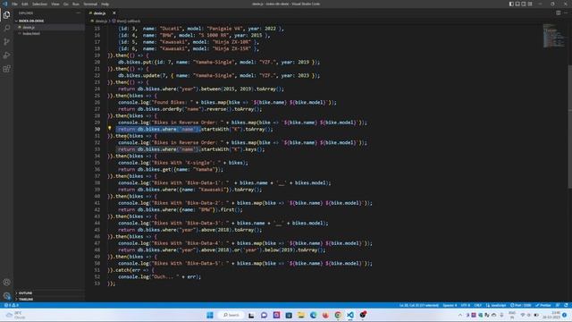
Task: Open the Manage gear icon
Action: pyautogui.click(x=6, y=295)
